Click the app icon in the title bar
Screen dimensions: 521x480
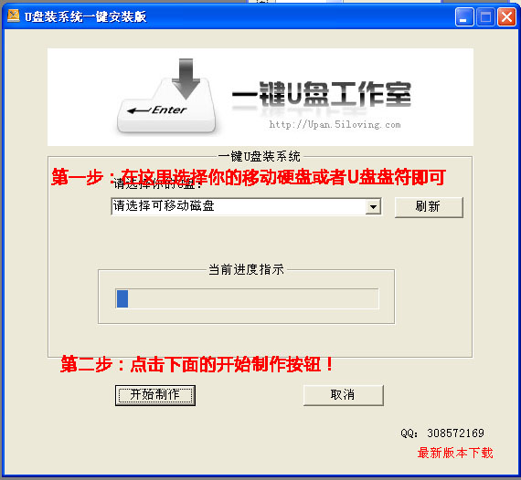[14, 16]
